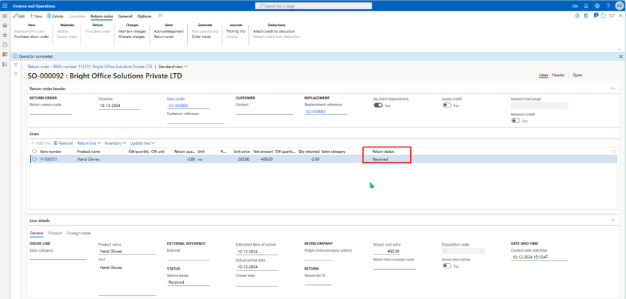Select the P-000015 row radio button
The width and height of the screenshot is (626, 299).
pyautogui.click(x=35, y=159)
